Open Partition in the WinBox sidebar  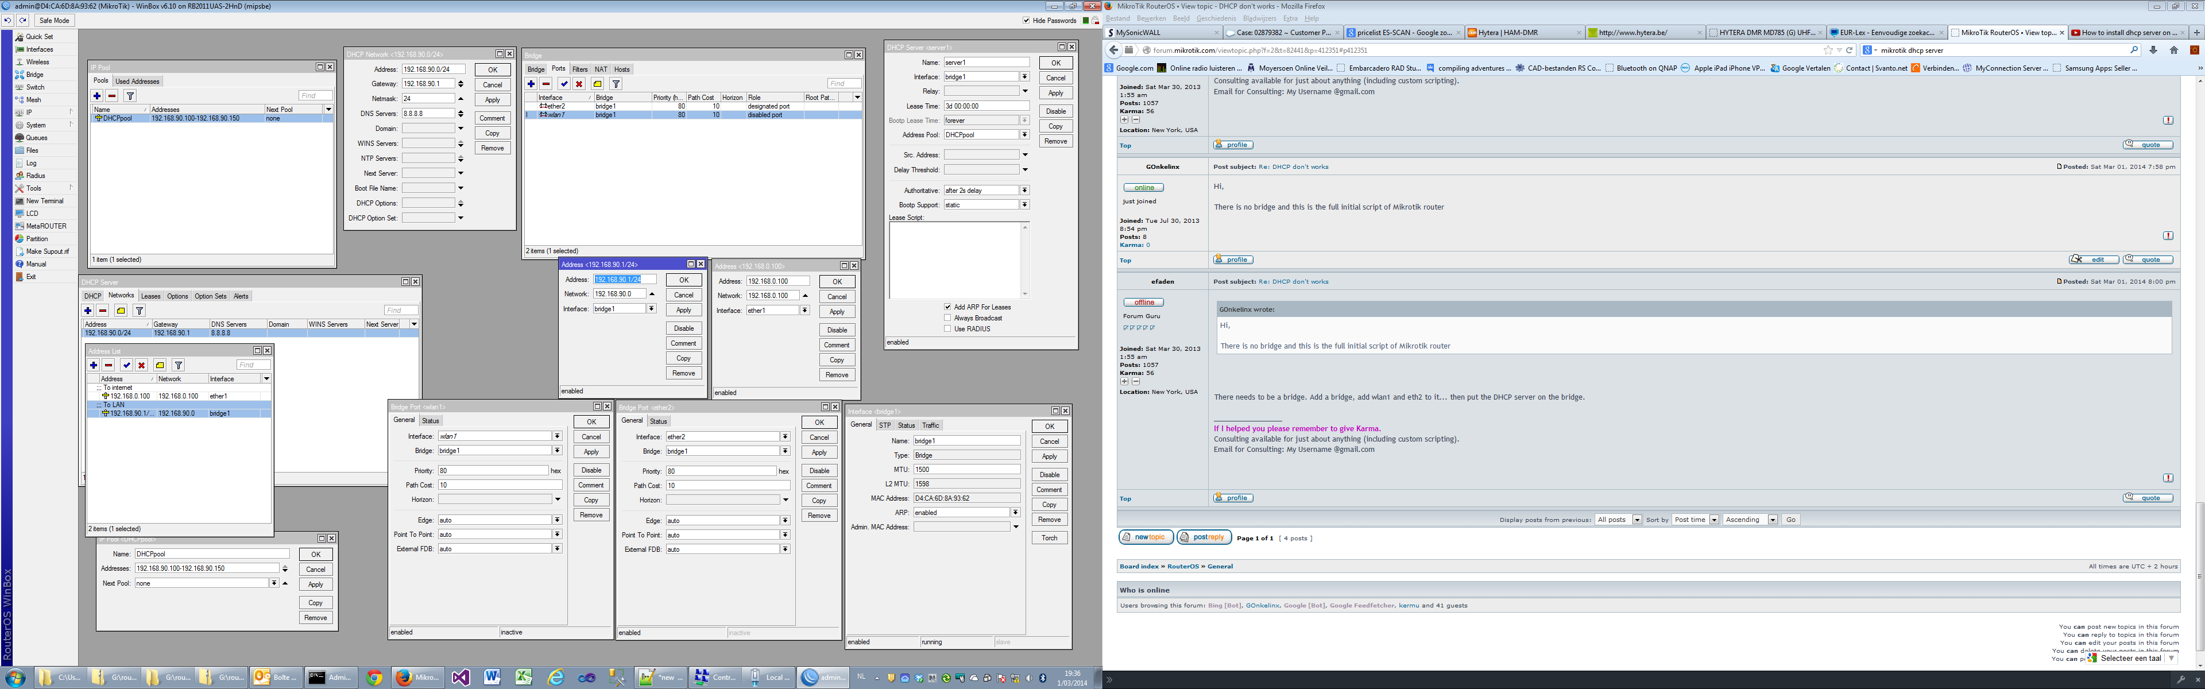[37, 239]
